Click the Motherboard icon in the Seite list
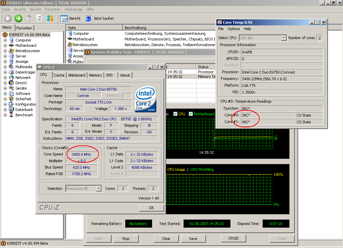 click(x=70, y=39)
